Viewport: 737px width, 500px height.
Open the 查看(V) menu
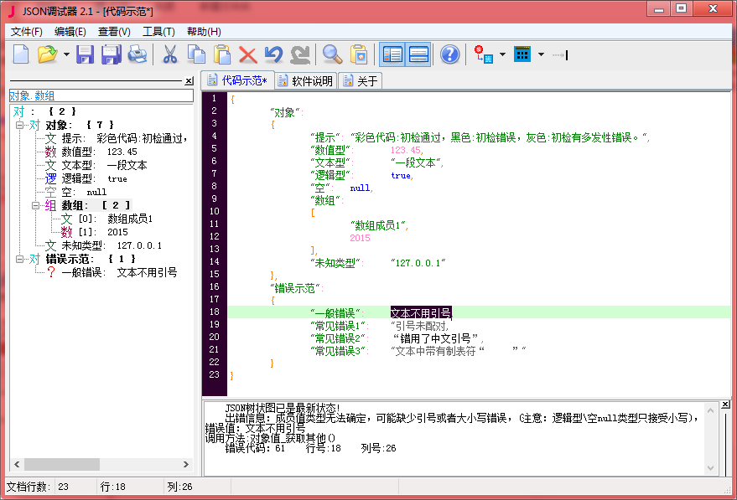click(114, 32)
